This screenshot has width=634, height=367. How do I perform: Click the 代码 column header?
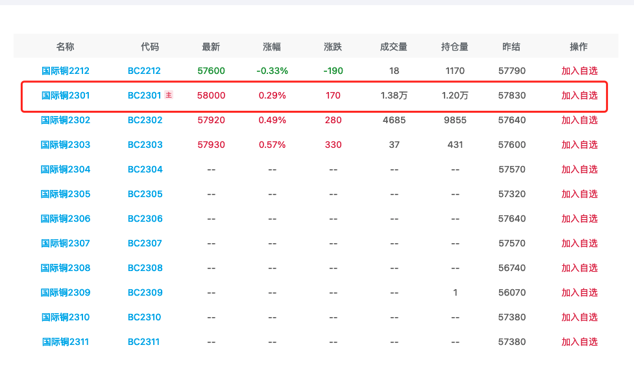click(150, 47)
